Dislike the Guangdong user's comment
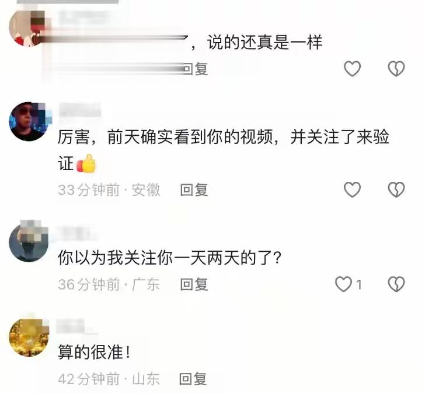The width and height of the screenshot is (425, 394). [396, 284]
